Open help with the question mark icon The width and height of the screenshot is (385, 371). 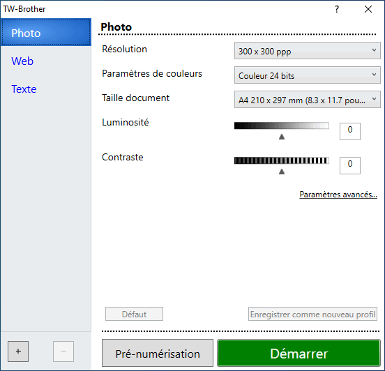[x=337, y=9]
